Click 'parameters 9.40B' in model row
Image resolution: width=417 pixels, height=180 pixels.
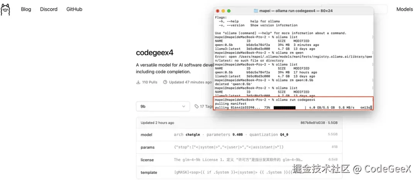tap(224, 135)
